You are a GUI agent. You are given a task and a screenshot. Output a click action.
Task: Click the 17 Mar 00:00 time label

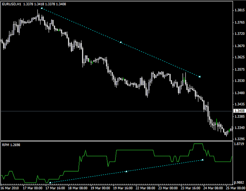click(33, 188)
